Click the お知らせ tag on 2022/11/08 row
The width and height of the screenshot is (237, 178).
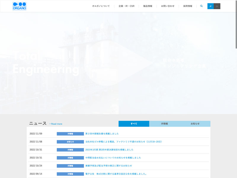[70, 142]
